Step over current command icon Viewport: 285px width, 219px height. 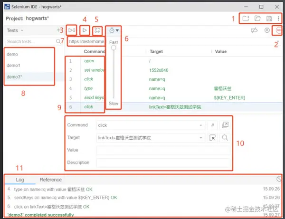[97, 30]
